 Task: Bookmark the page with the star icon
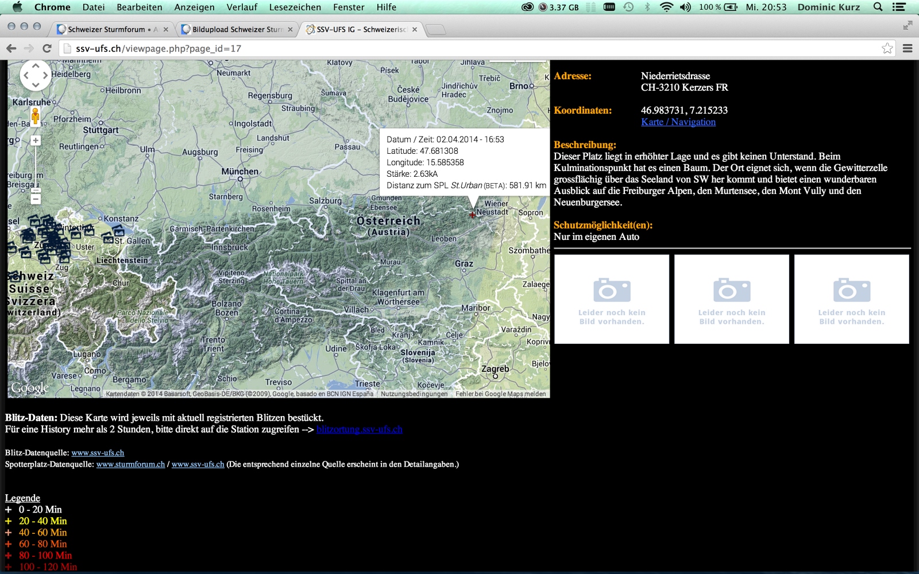pos(887,48)
